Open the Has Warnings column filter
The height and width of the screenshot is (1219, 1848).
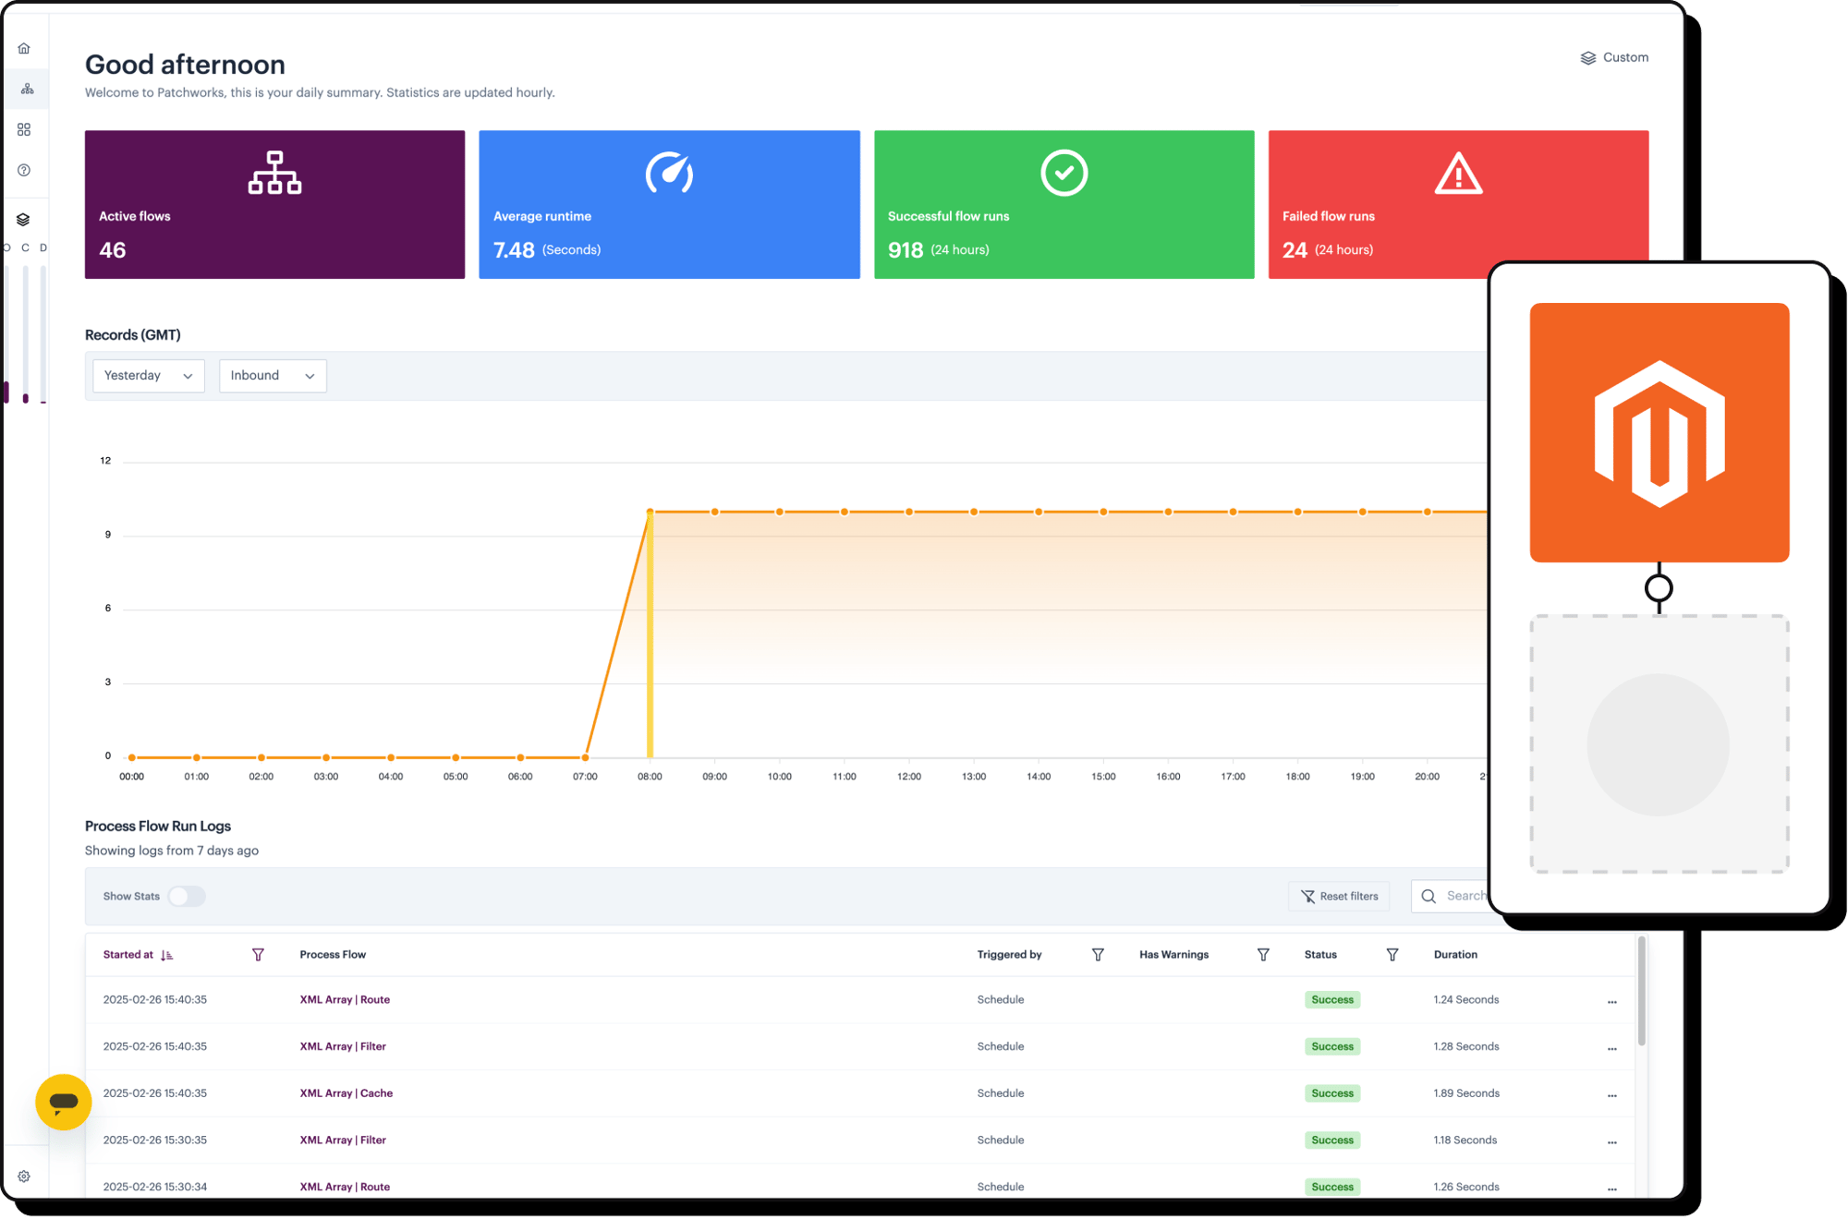[1263, 955]
